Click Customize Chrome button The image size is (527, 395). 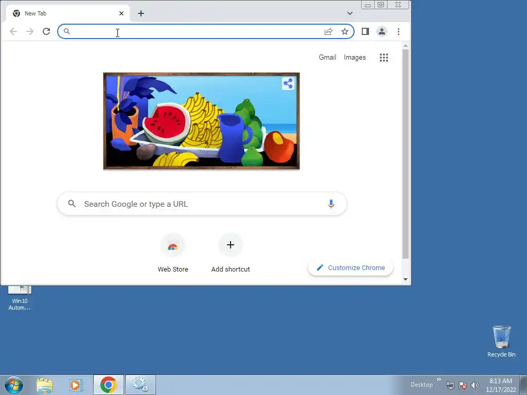point(350,267)
